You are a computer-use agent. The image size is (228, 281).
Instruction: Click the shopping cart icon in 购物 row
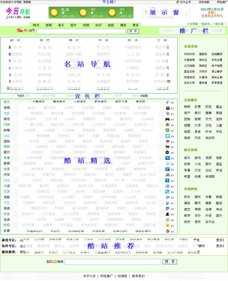[x=167, y=147]
